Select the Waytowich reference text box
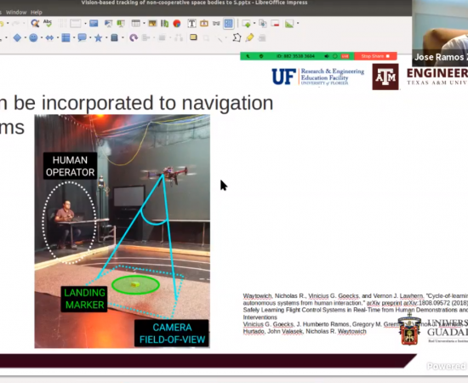Image resolution: width=468 pixels, height=383 pixels. click(355, 313)
